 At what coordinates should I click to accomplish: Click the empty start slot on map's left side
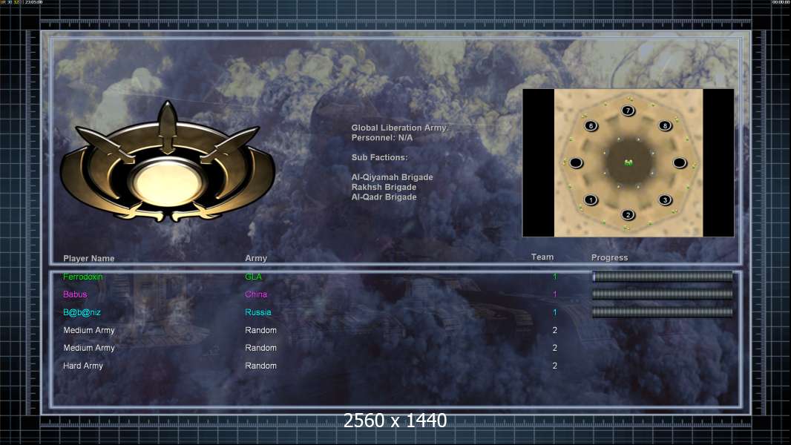point(576,162)
